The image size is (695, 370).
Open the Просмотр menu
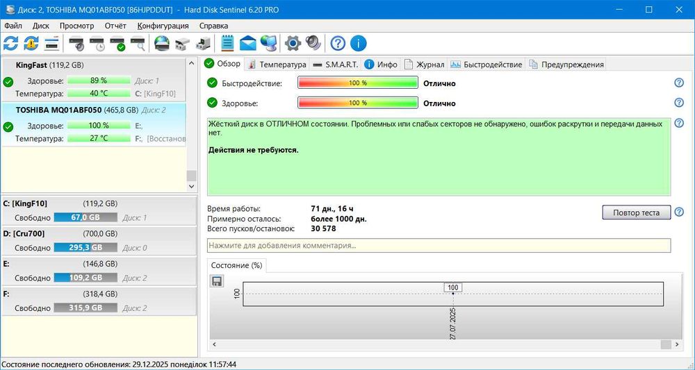pyautogui.click(x=76, y=26)
